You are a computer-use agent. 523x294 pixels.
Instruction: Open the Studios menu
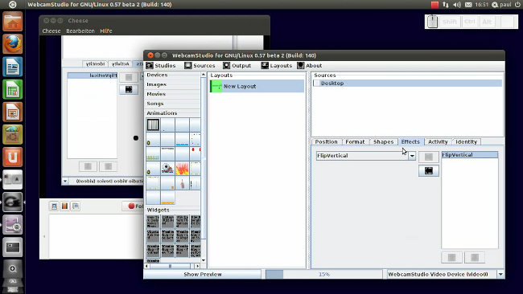pyautogui.click(x=161, y=66)
